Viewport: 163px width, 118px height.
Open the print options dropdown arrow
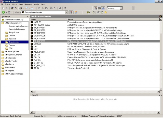click(x=24, y=8)
